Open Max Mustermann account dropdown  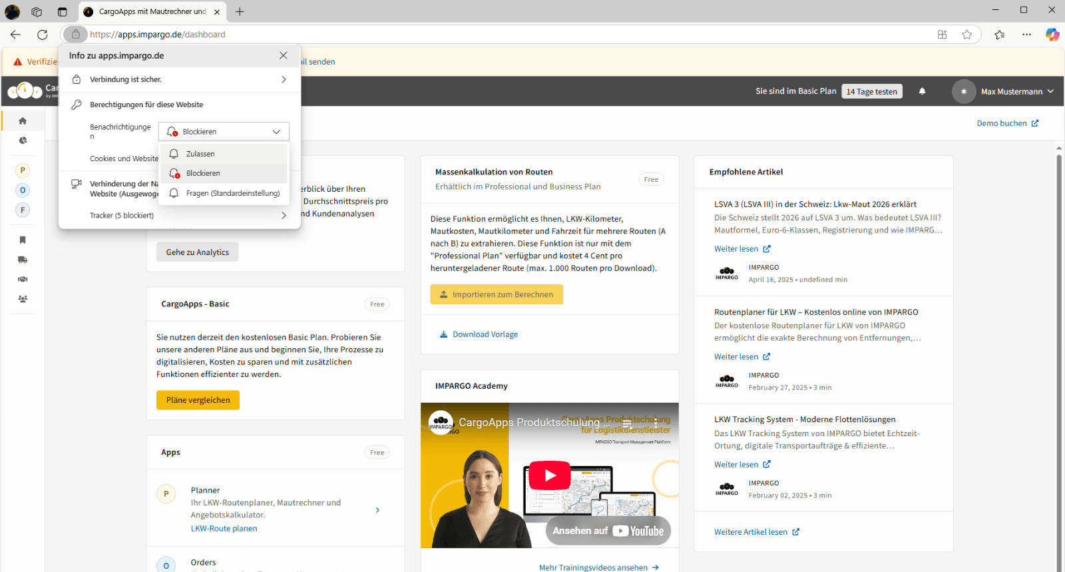coord(1017,91)
